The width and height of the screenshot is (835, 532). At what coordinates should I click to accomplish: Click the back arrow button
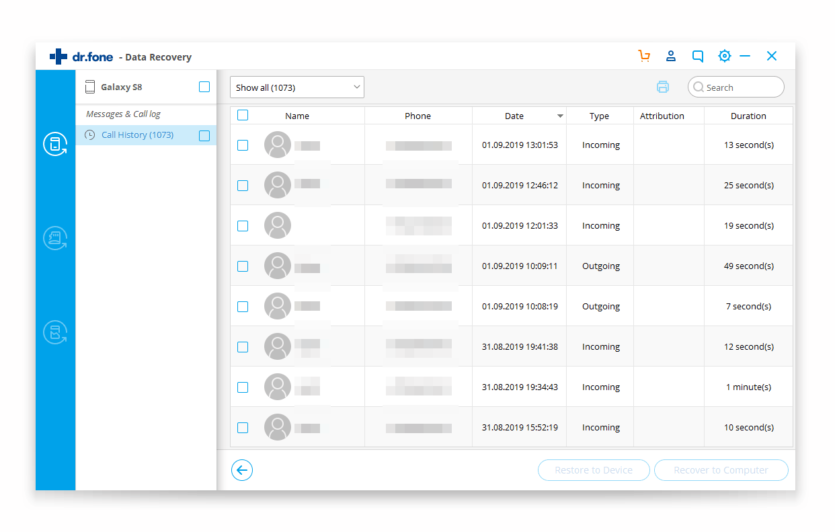242,470
